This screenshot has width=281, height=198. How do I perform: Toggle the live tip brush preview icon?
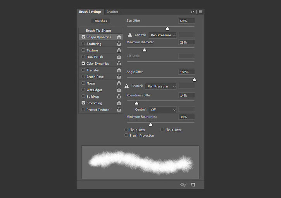(x=183, y=185)
